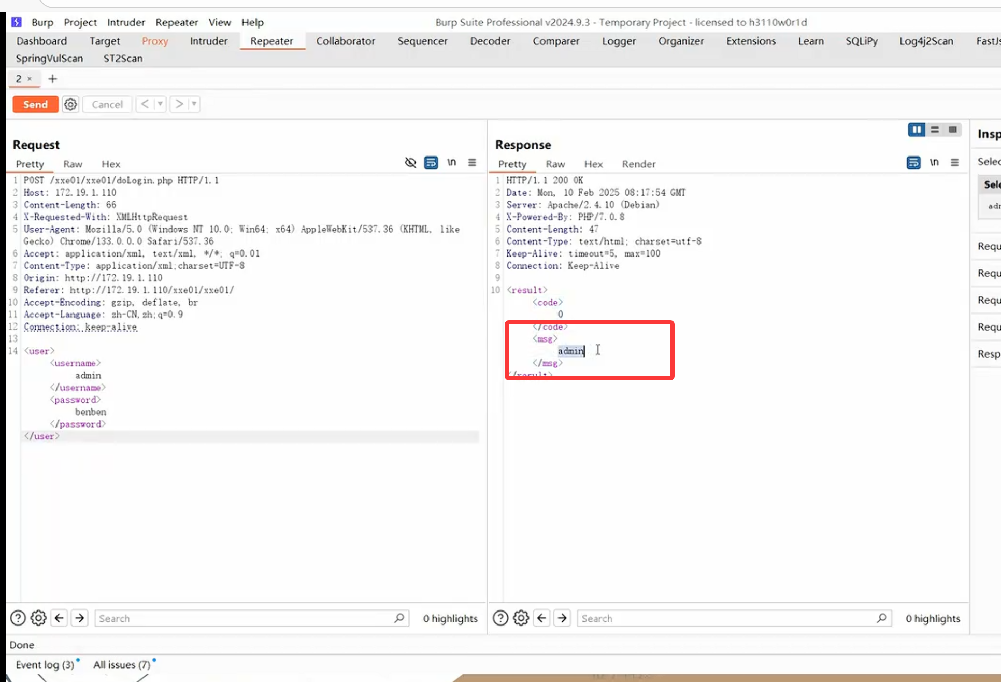Open Event log in status bar
Image resolution: width=1001 pixels, height=682 pixels.
pos(45,664)
